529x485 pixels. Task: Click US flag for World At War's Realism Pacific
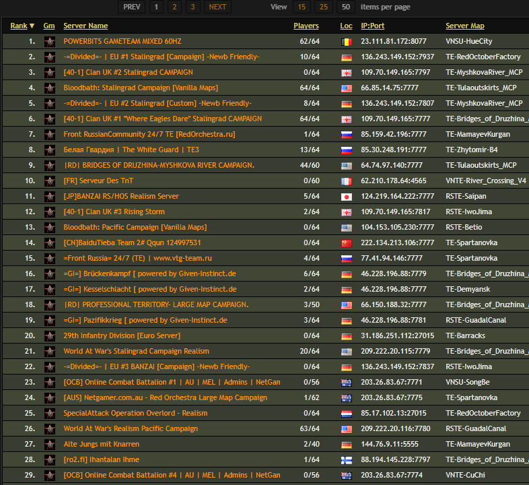coord(346,429)
